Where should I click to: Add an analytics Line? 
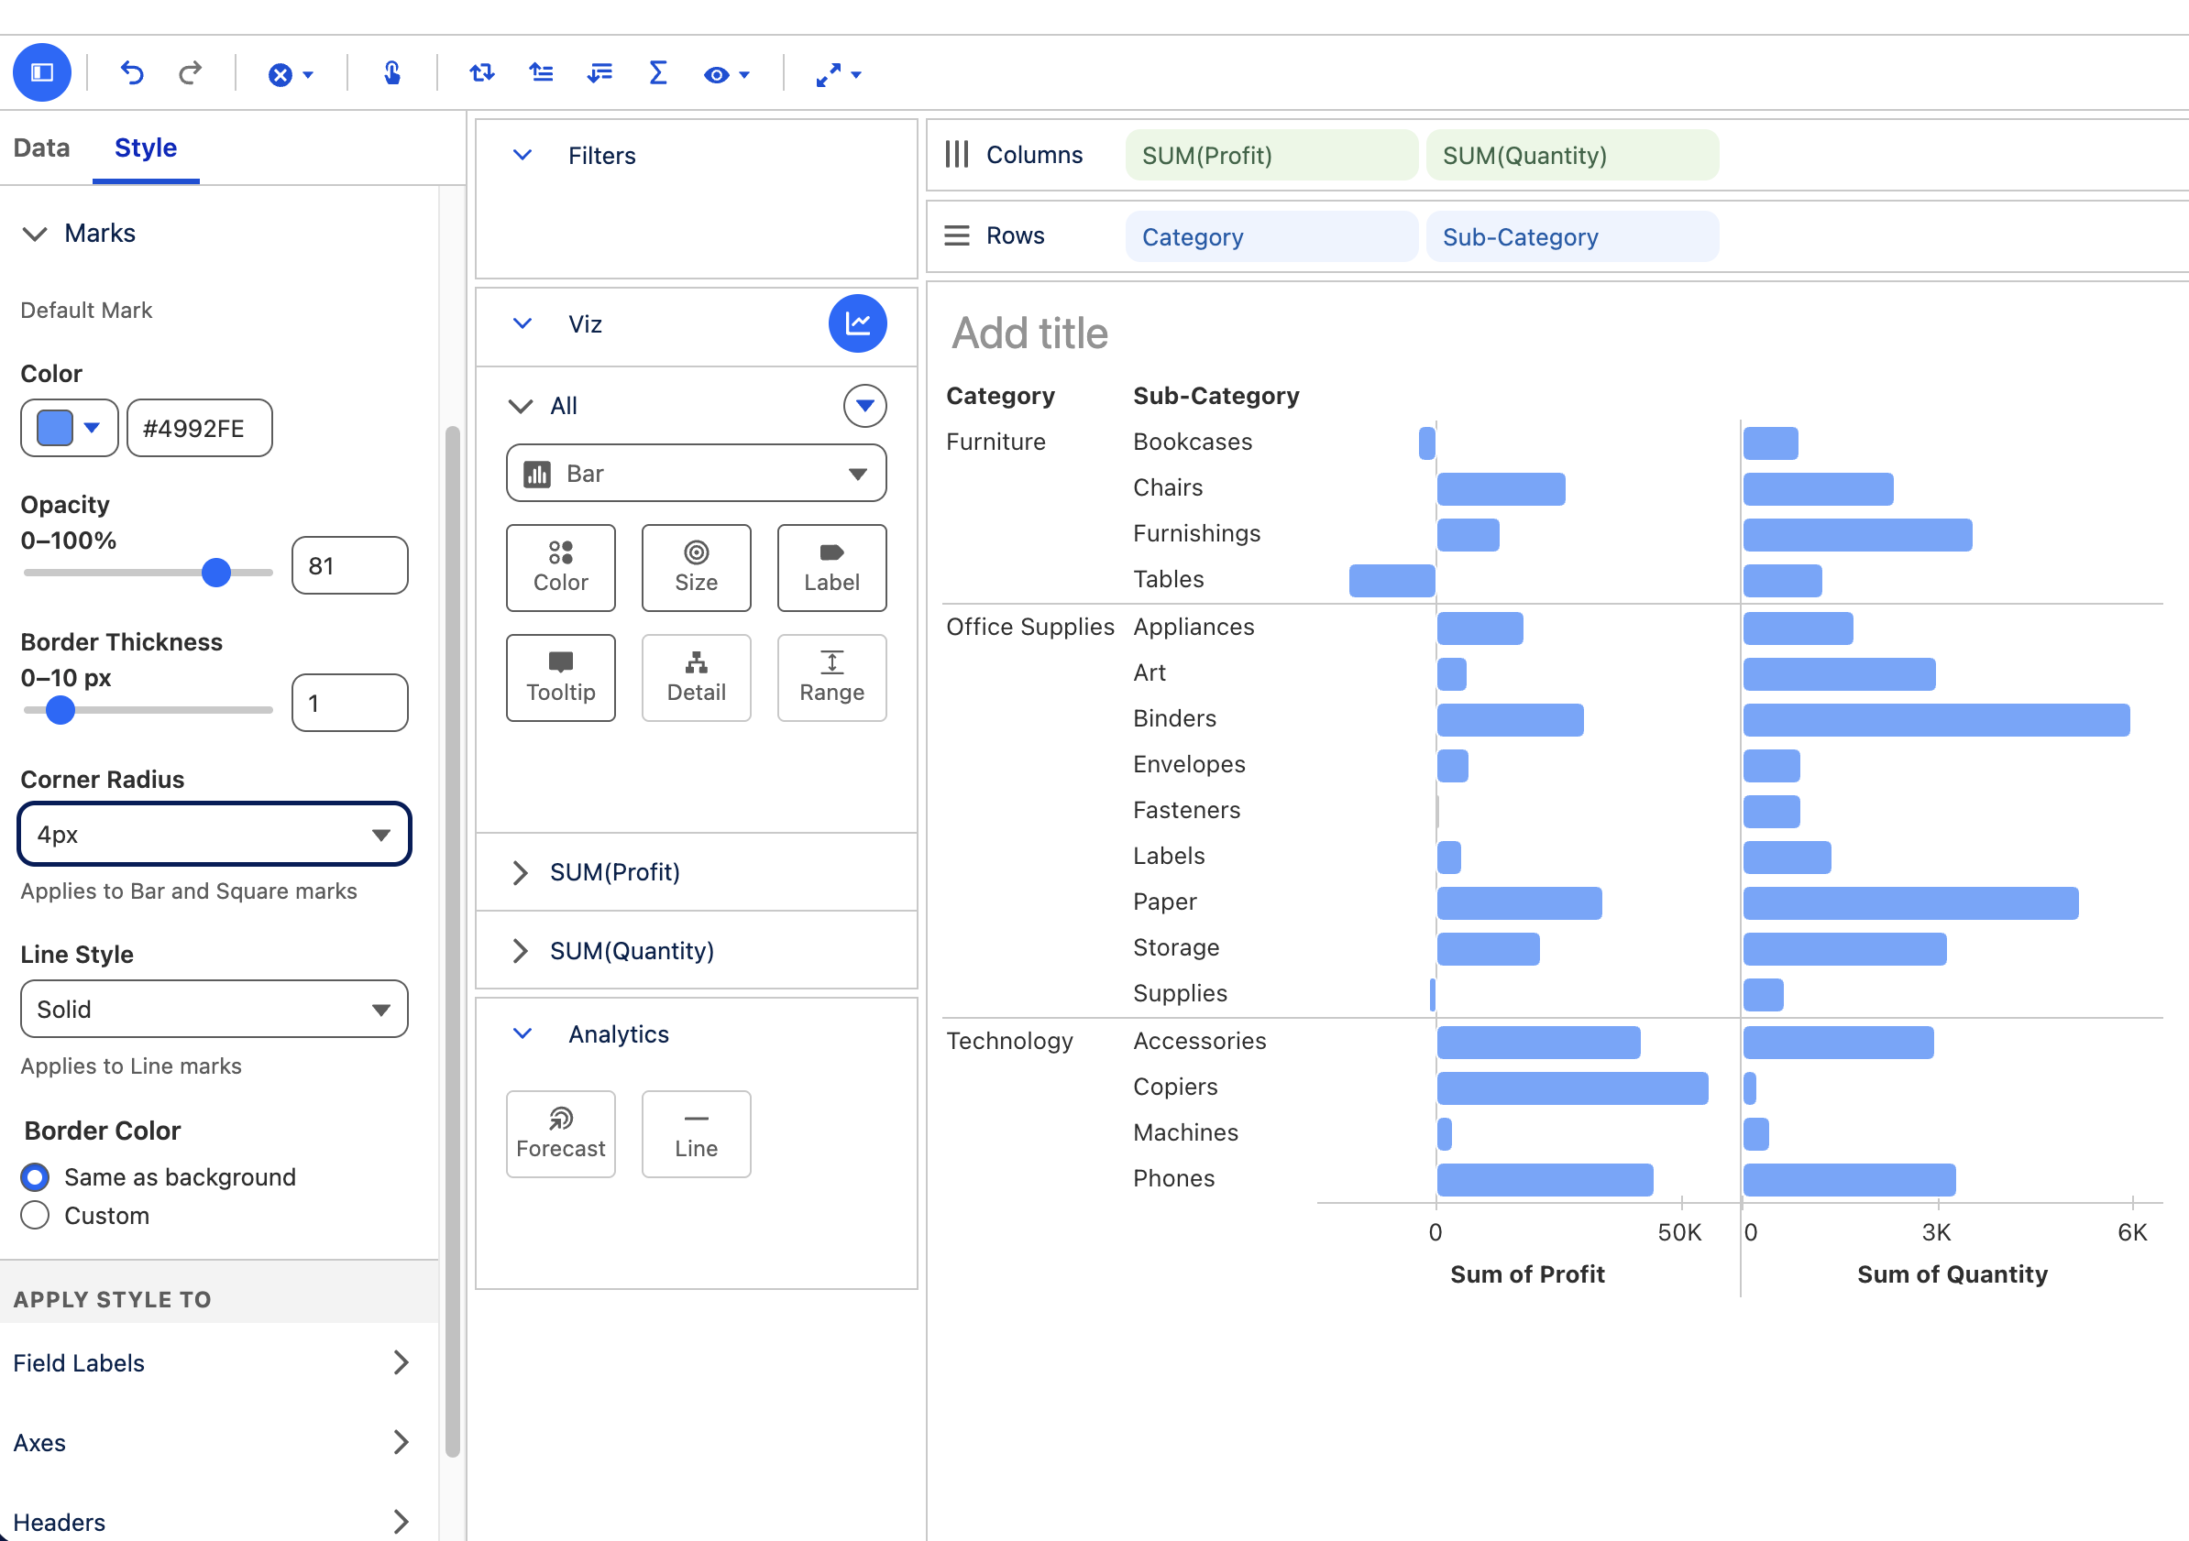[x=696, y=1134]
